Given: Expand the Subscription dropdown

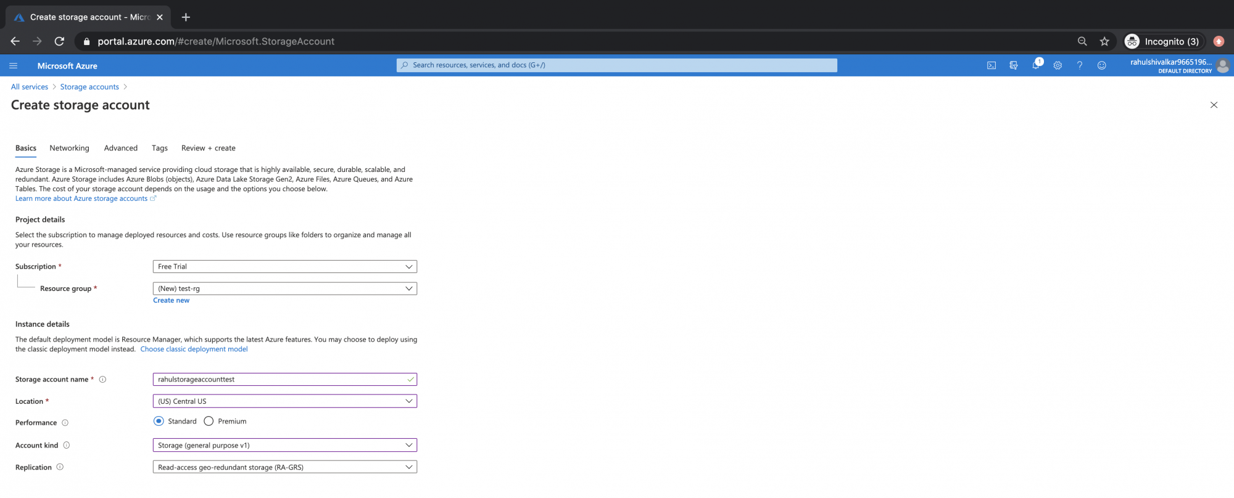Looking at the screenshot, I should [285, 266].
